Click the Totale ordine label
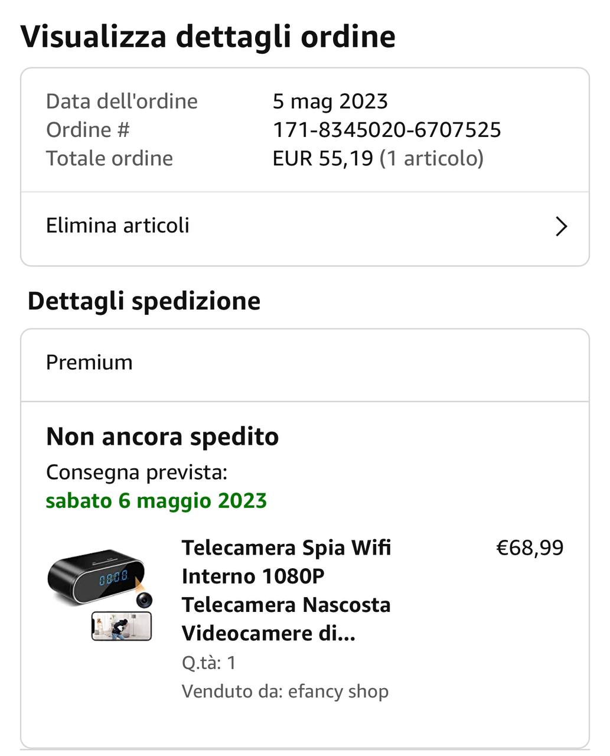This screenshot has width=610, height=756. pos(109,158)
